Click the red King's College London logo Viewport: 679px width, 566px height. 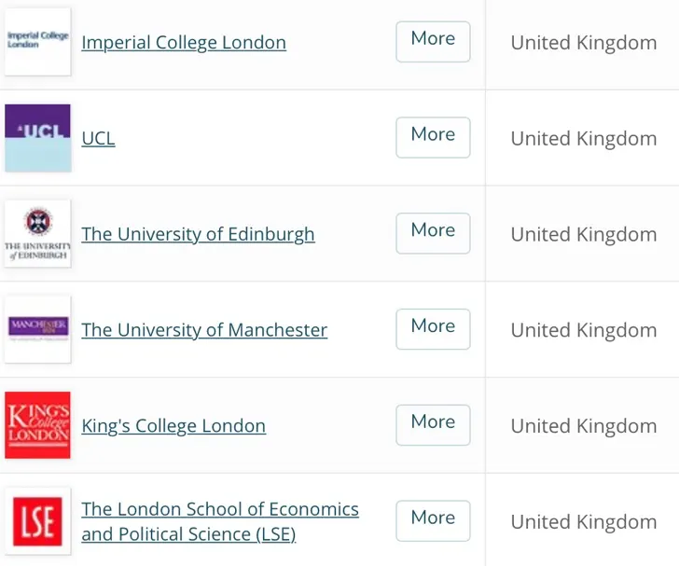click(37, 425)
